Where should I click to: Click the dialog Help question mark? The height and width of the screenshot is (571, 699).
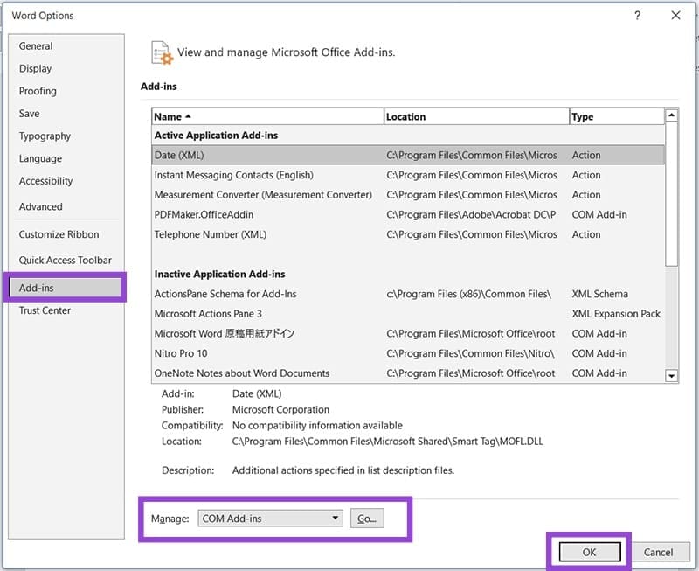637,16
